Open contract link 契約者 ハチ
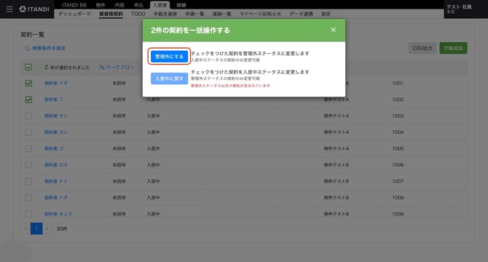The image size is (488, 262). 55,197
